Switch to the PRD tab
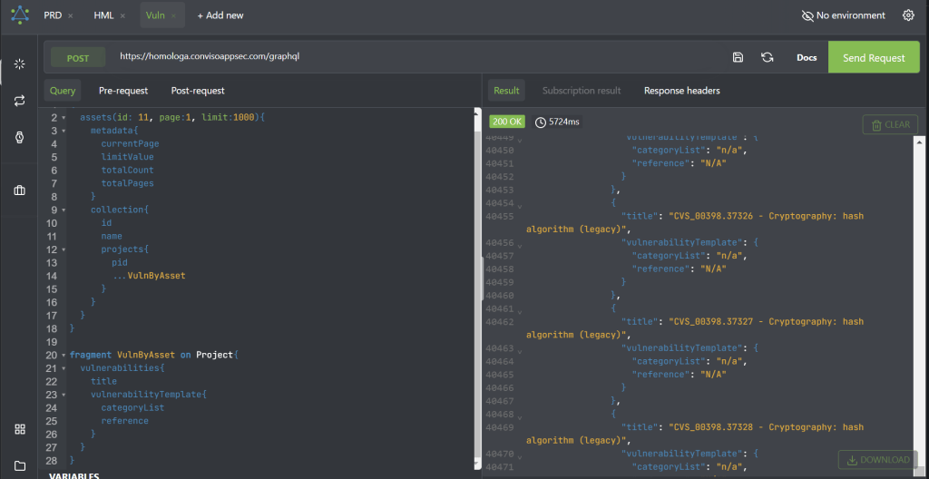Screen dimensions: 929x479 tap(53, 15)
